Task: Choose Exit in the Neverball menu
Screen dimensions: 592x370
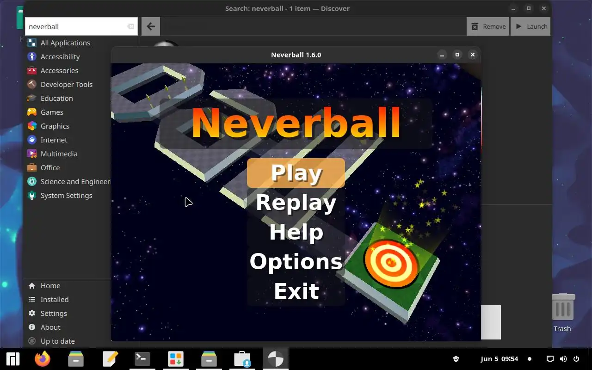Action: click(x=296, y=291)
